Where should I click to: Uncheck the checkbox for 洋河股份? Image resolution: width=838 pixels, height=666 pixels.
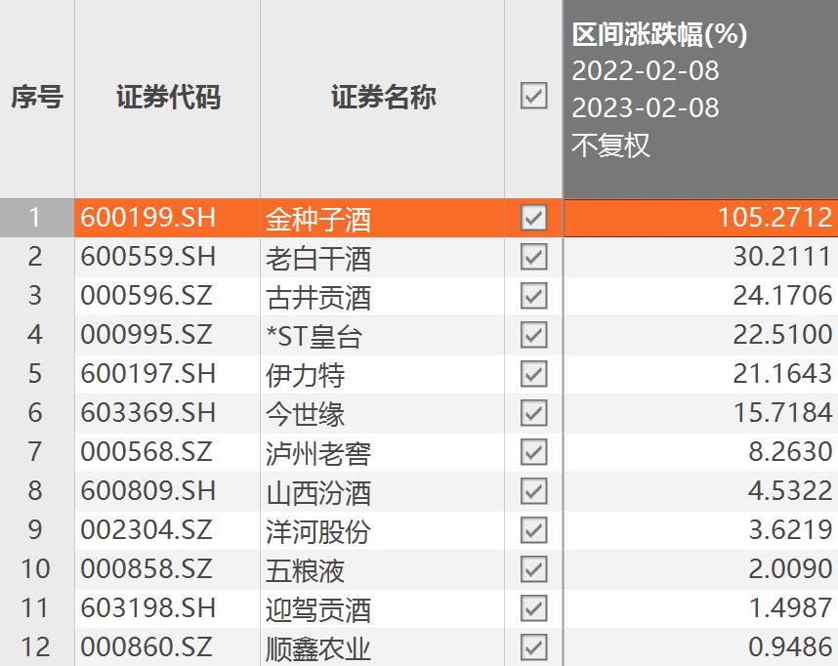[533, 531]
